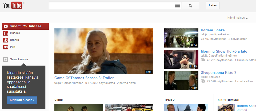Click the Musiikki headphones icon
The width and height of the screenshot is (256, 111).
point(6,33)
